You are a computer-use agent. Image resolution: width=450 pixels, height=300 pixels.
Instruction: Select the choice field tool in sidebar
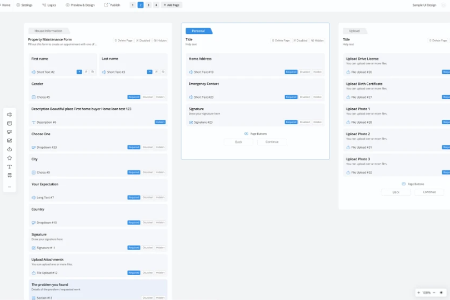[x=9, y=123]
